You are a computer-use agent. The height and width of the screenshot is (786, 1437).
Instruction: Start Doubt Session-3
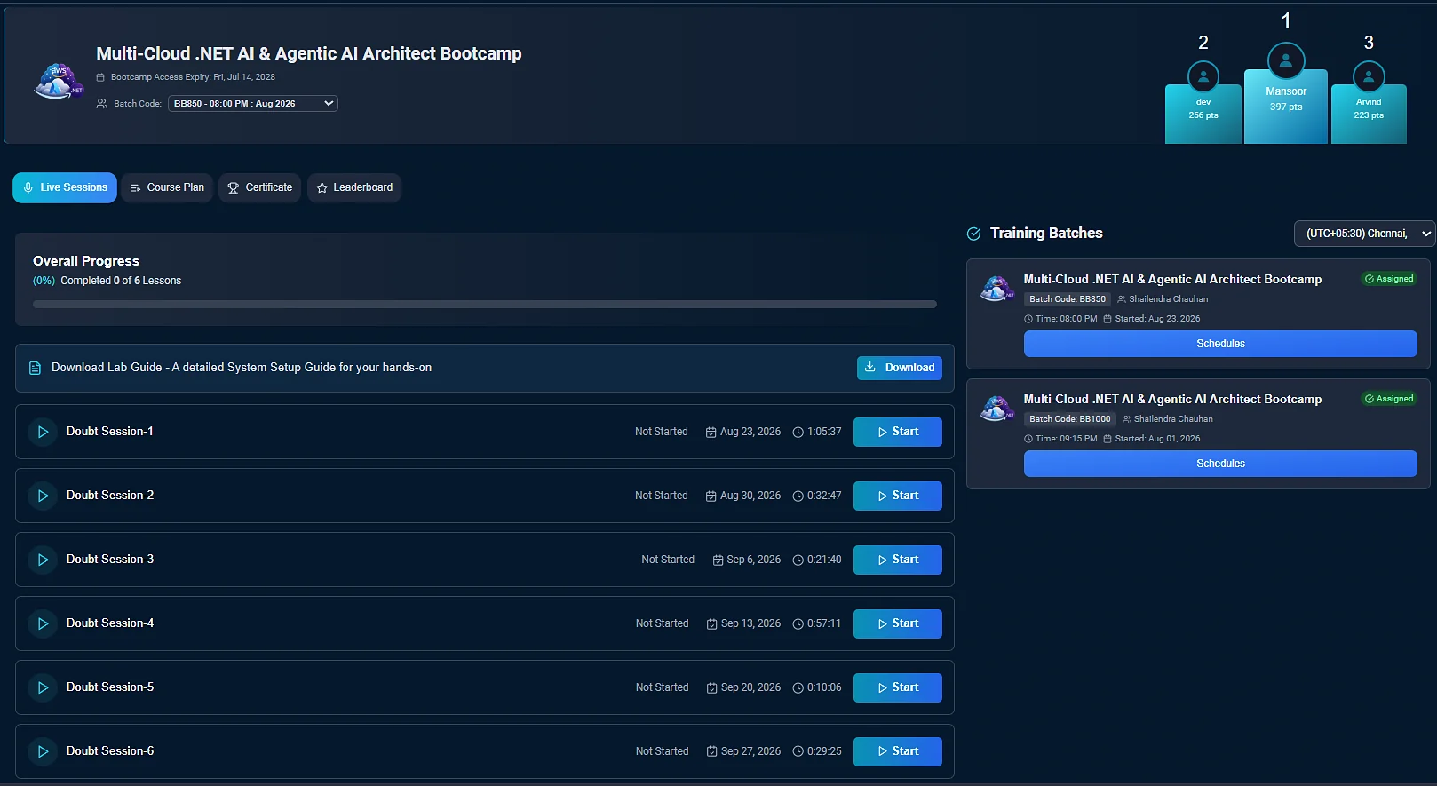898,560
